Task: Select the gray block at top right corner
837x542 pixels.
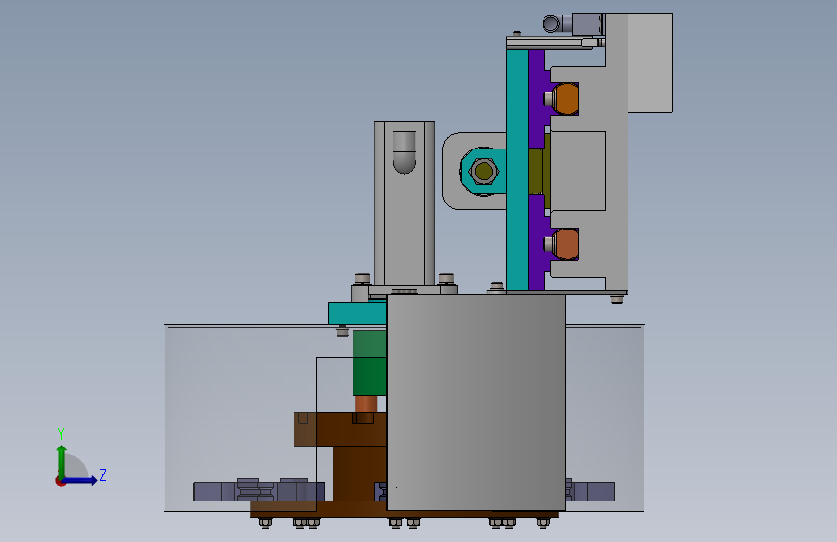Action: click(x=650, y=63)
